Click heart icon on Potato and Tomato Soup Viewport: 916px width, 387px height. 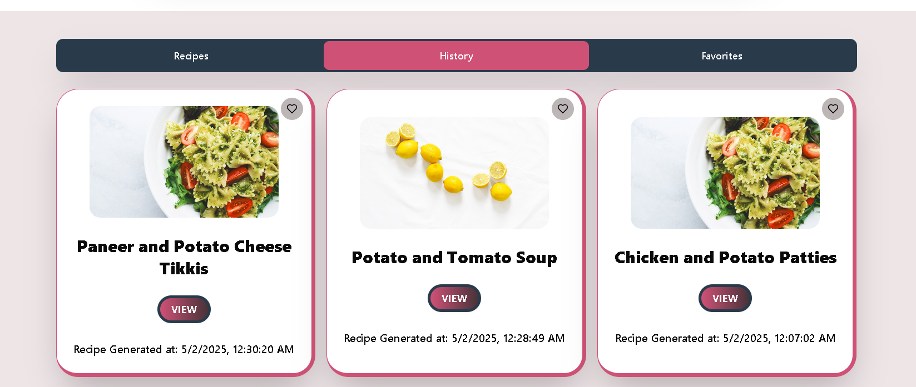point(563,109)
